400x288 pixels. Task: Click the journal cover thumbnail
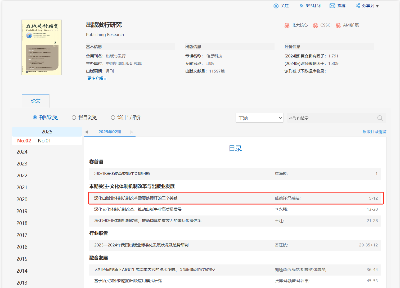point(42,47)
